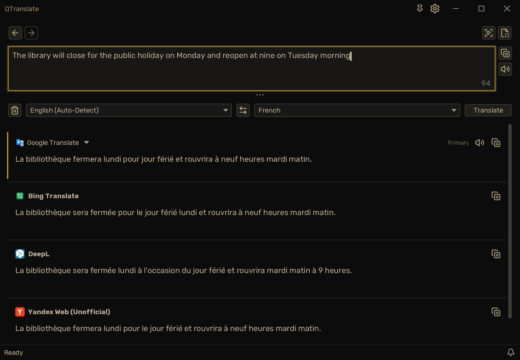
Task: Click the Primary label on Google Translate
Action: (x=458, y=143)
